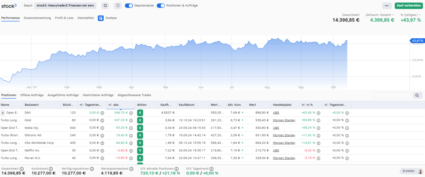The image size is (425, 177).
Task: Click the Wert cell 898,80 €
Action: pyautogui.click(x=263, y=113)
